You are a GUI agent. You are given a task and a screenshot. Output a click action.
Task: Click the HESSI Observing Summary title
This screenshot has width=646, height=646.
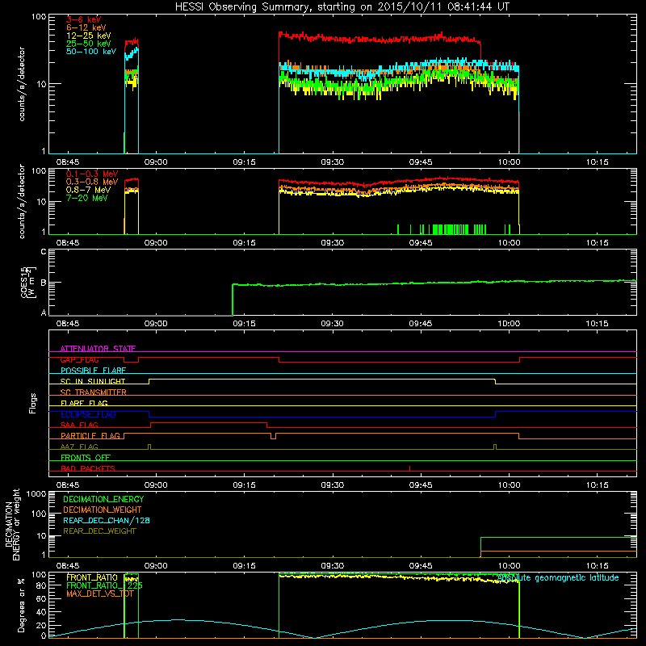[342, 7]
